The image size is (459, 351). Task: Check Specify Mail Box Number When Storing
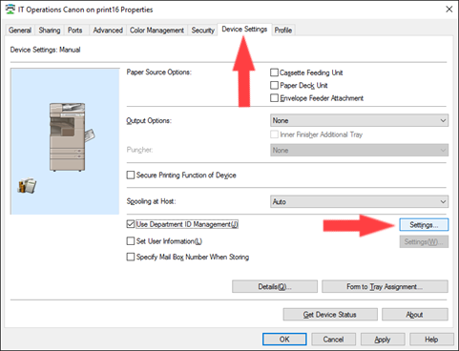[131, 257]
